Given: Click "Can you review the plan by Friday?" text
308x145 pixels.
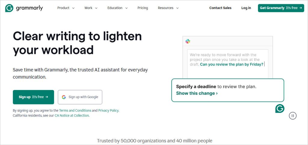Looking at the screenshot, I should 232,64.
